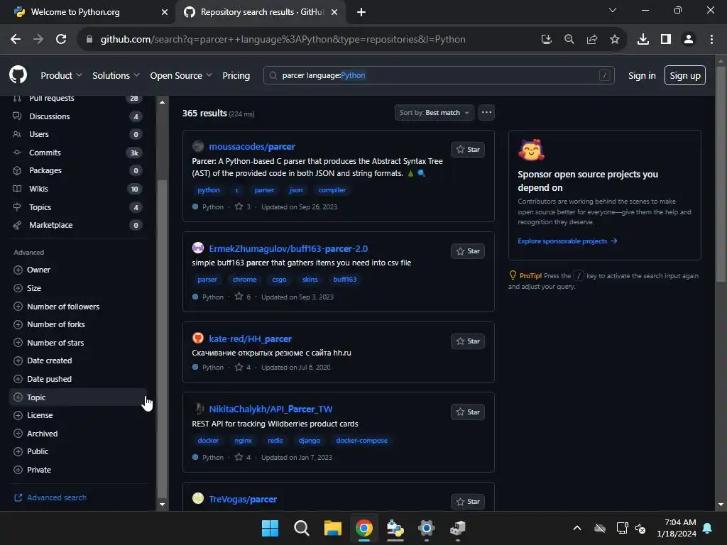This screenshot has width=727, height=545.
Task: Star the TreVogas/parcer repository
Action: point(468,502)
